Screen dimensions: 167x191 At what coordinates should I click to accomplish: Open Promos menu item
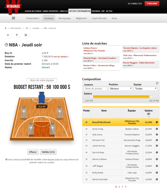pyautogui.click(x=96, y=11)
